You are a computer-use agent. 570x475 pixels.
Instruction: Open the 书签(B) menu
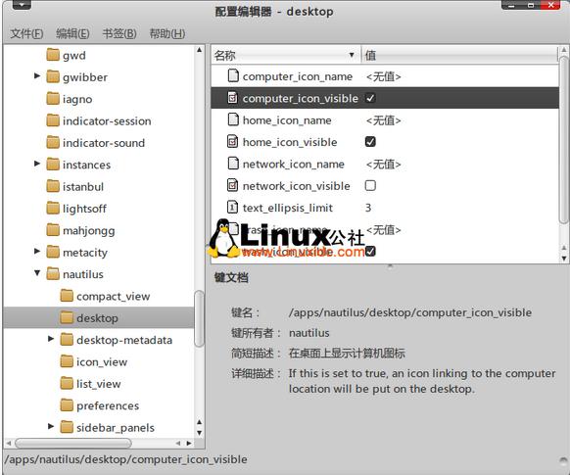pos(119,33)
